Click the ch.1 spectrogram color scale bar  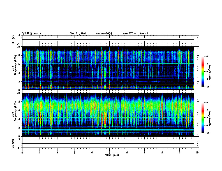pos(203,72)
